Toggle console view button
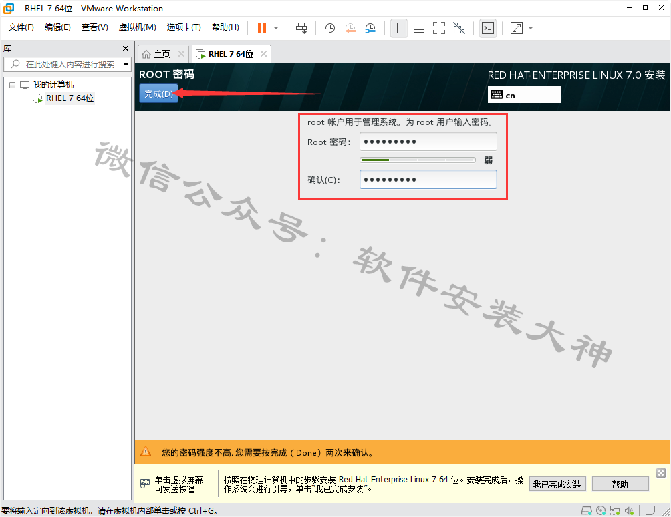Screen dimensions: 671x517 click(x=488, y=28)
